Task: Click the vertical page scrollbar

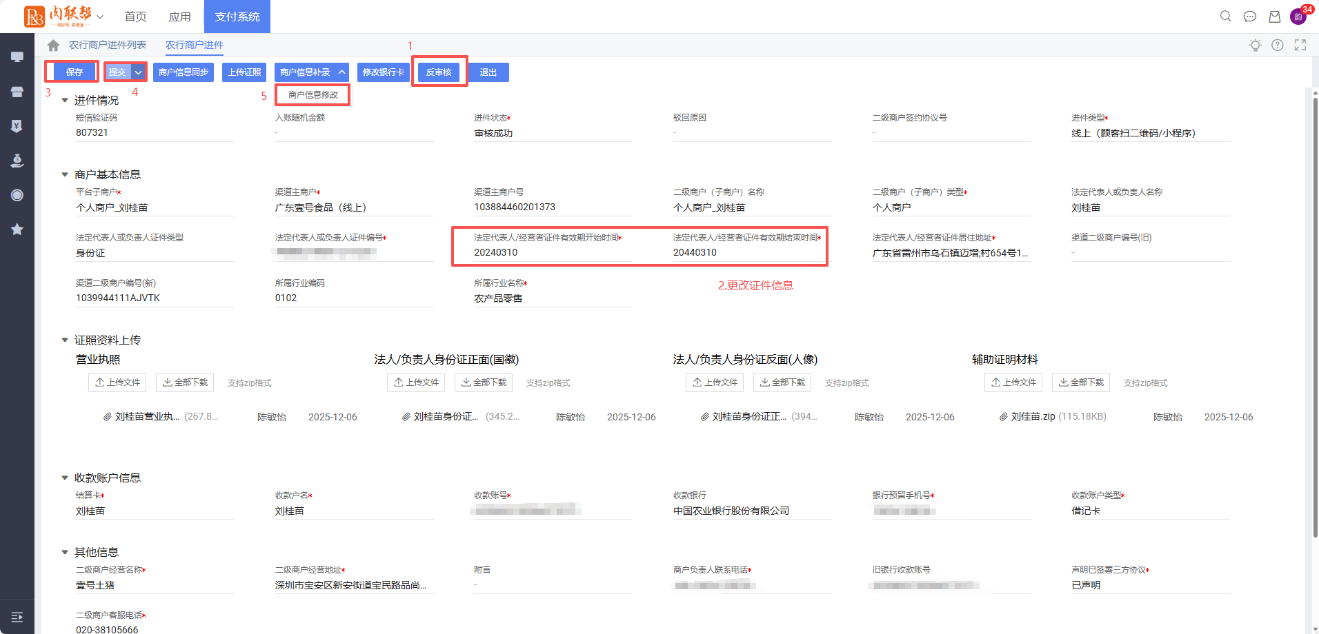Action: pyautogui.click(x=1315, y=317)
